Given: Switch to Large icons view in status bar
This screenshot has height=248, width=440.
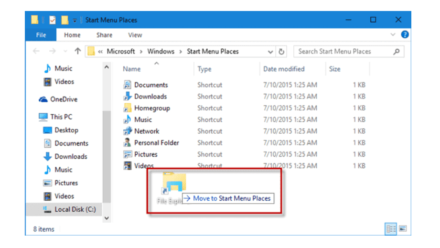Looking at the screenshot, I should 403,228.
